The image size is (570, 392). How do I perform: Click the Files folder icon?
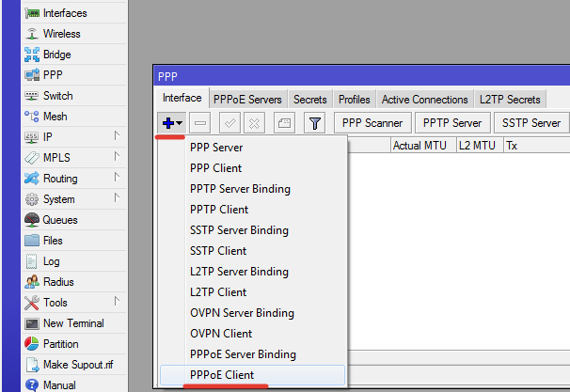click(x=32, y=241)
